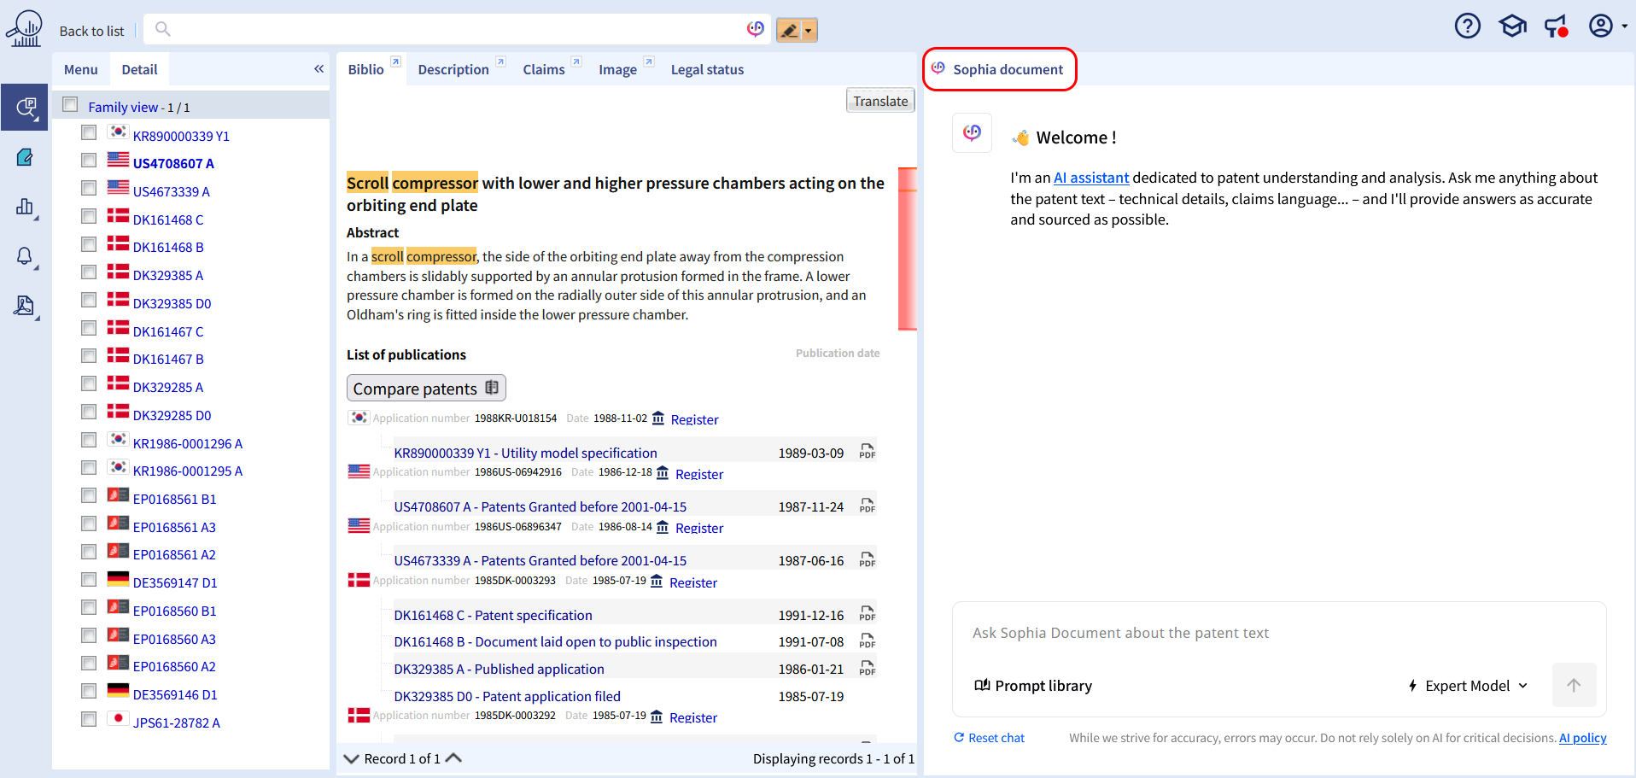1636x778 pixels.
Task: Check the US4673339 A checkbox
Action: [x=89, y=188]
